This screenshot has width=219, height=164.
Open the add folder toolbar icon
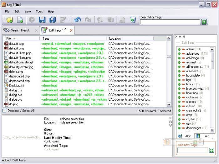click(x=9, y=20)
